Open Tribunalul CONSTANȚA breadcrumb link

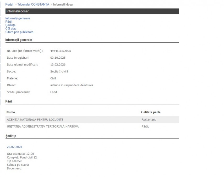tap(33, 4)
